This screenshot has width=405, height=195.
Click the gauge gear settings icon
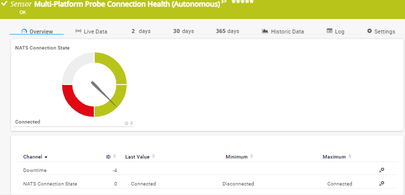click(126, 123)
